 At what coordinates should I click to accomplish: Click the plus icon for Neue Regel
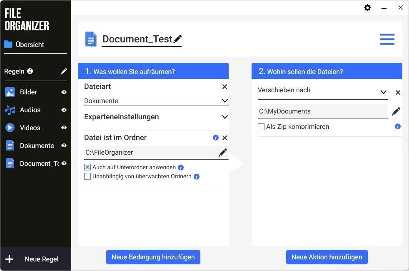[10, 259]
